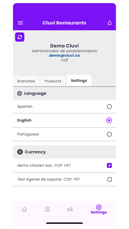Open the orders book icon in bottom bar
The image size is (129, 229).
(x=47, y=209)
